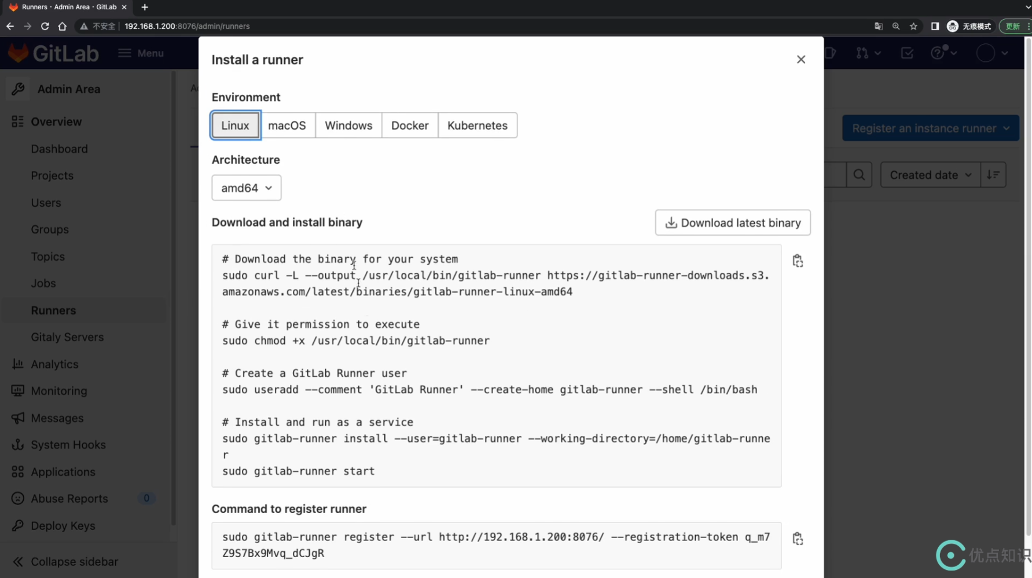The height and width of the screenshot is (578, 1032).
Task: Click the Download latest binary button
Action: (733, 222)
